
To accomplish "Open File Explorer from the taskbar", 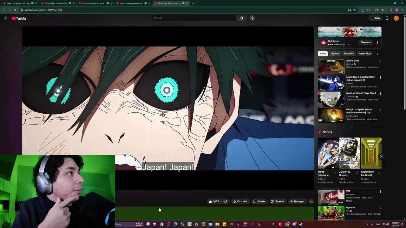I will pos(217,224).
